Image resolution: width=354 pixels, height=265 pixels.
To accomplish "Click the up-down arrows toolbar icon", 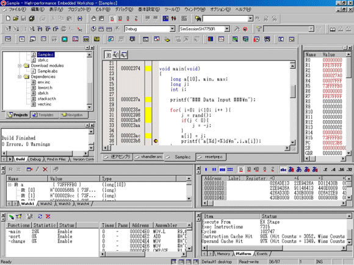I will [x=173, y=18].
